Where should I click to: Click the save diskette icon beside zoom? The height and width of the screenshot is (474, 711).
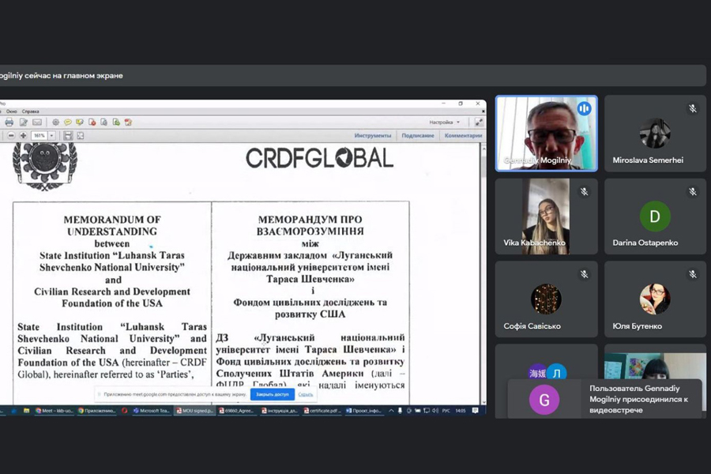point(68,136)
